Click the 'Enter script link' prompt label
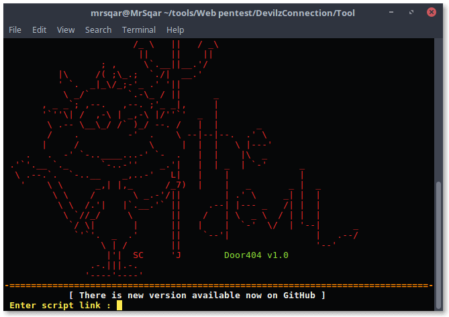The image size is (449, 317). pos(60,306)
